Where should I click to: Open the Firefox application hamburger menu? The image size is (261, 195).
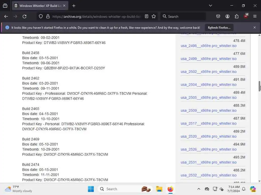(x=255, y=16)
